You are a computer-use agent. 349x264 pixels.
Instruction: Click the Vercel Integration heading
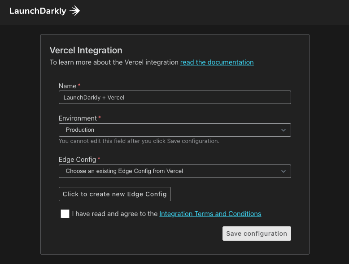click(x=86, y=50)
